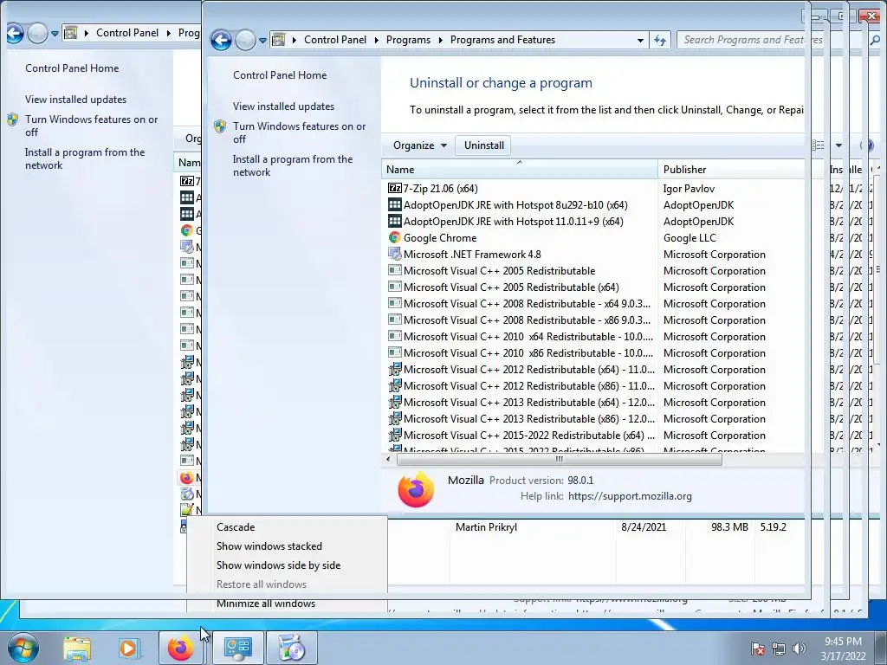Open Control Panel Home in the rear left window
887x665 pixels.
[x=72, y=68]
